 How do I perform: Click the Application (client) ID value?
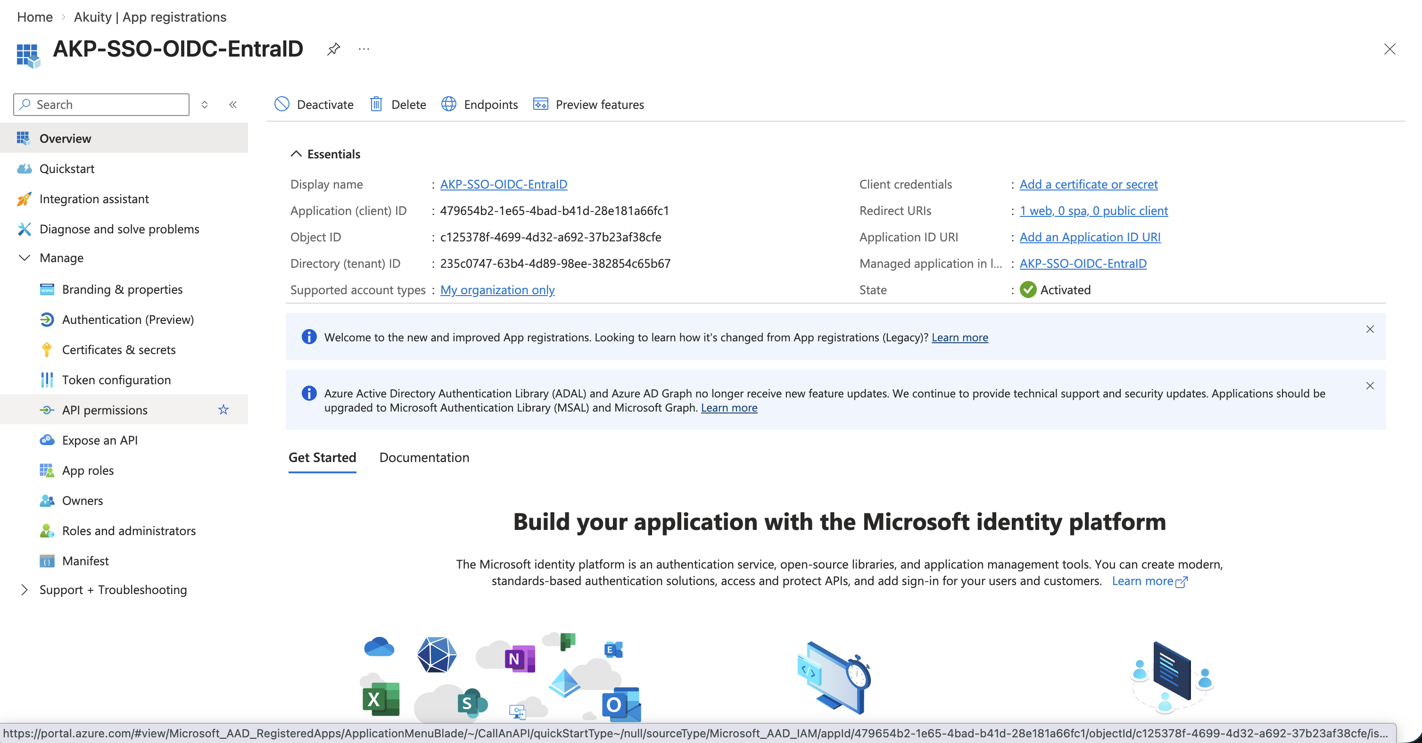coord(554,211)
